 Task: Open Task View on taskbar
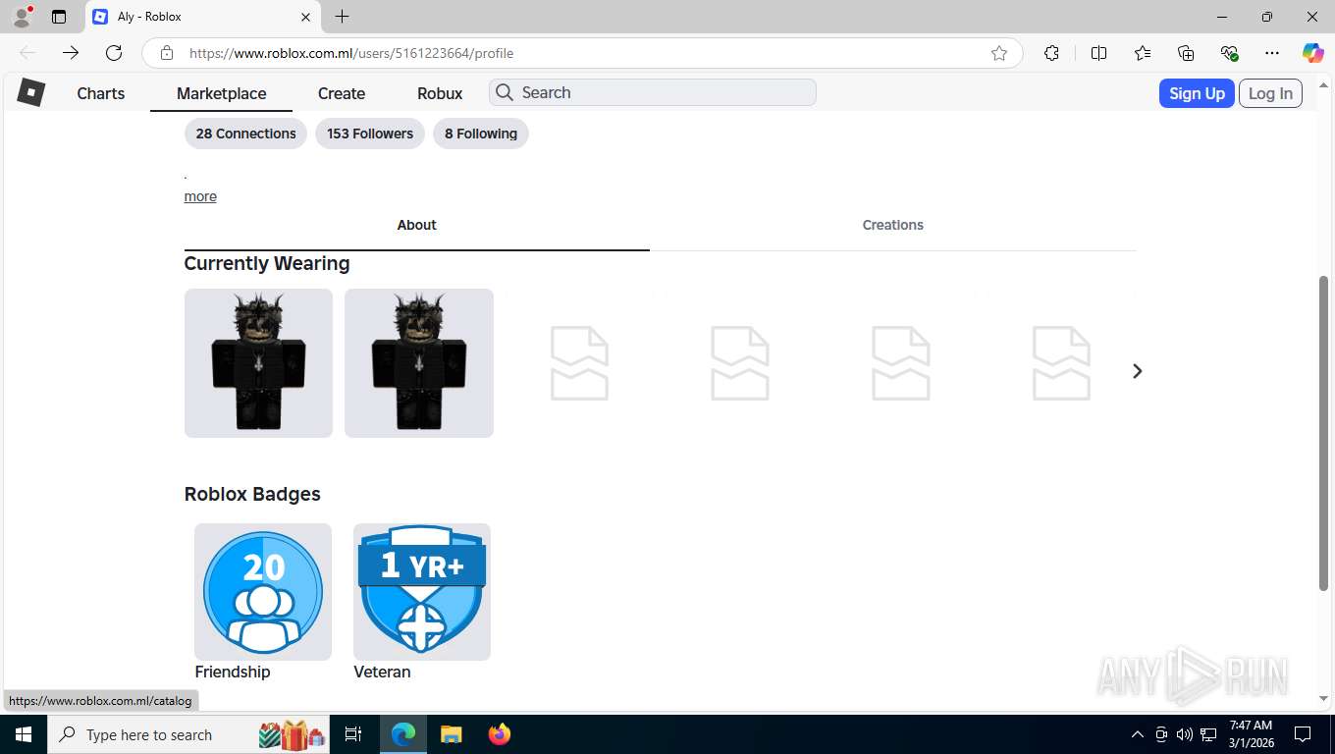pyautogui.click(x=353, y=734)
